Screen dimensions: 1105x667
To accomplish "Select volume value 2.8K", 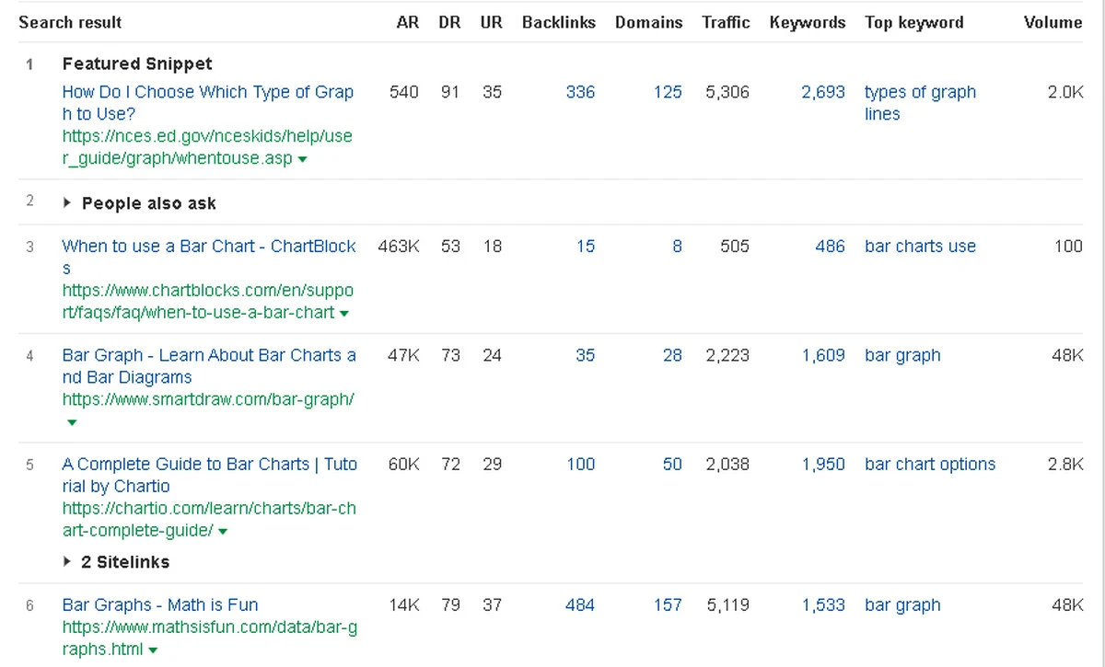I will click(1065, 464).
